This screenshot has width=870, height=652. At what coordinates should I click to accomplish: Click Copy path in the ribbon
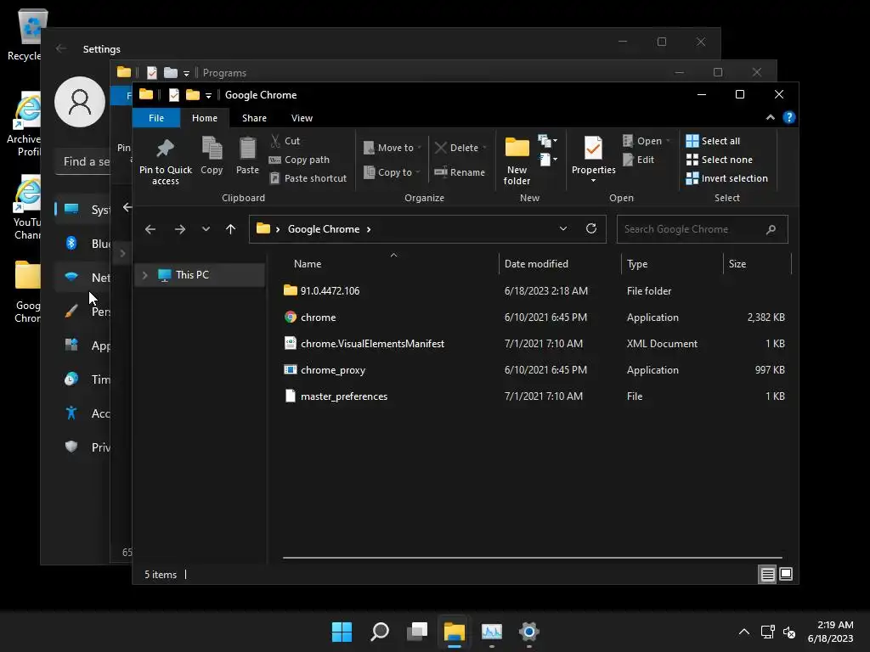pyautogui.click(x=300, y=160)
